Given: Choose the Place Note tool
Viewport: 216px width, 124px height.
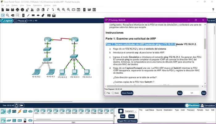Looking at the screenshot, I should tap(23, 15).
